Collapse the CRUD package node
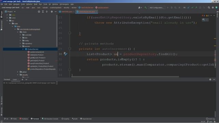 pyautogui.click(x=18, y=32)
